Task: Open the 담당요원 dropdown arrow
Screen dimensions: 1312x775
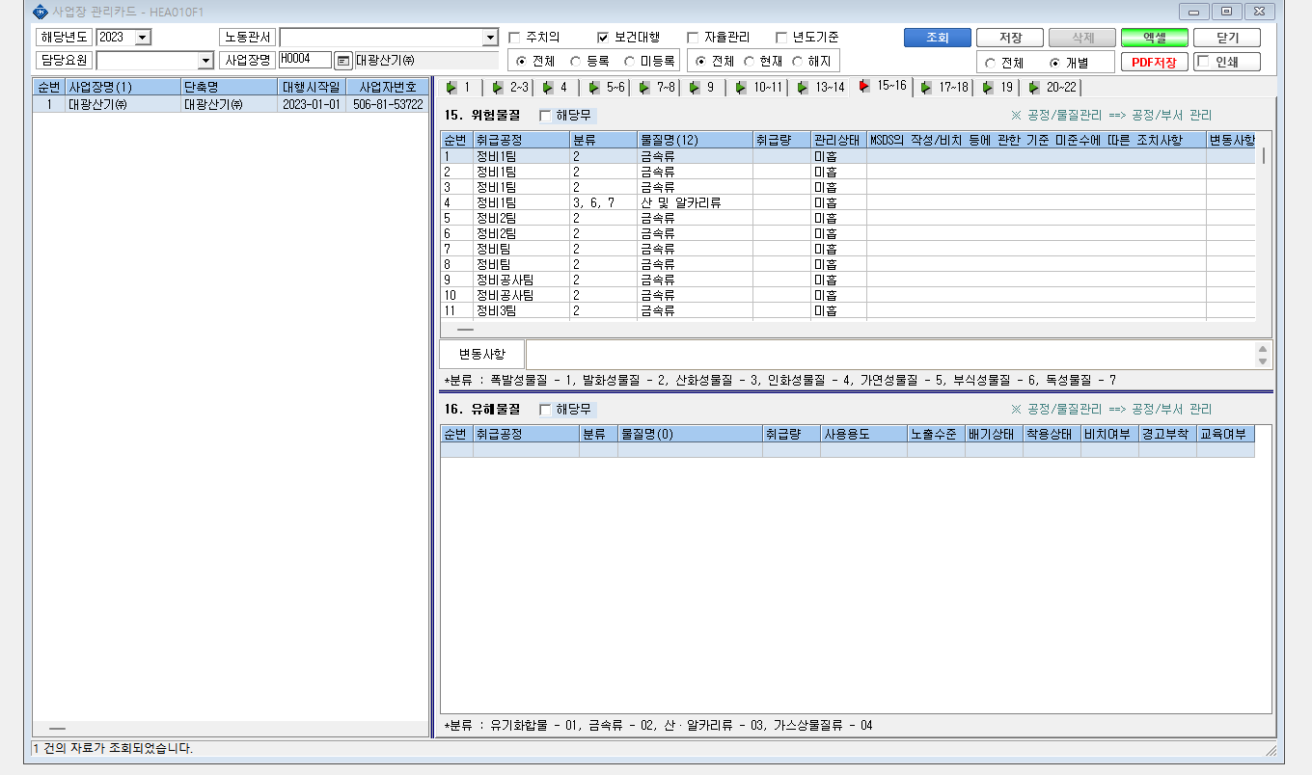Action: click(x=205, y=61)
